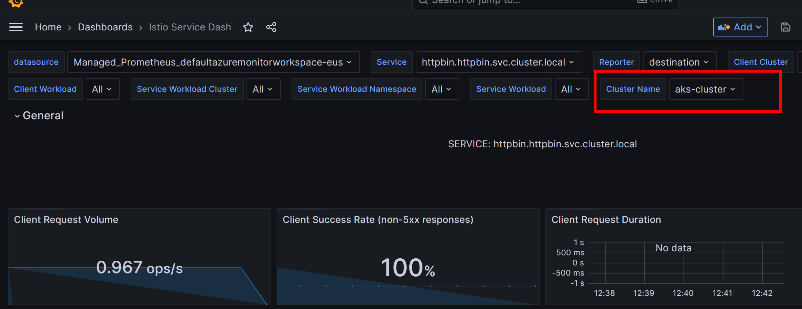Screen dimensions: 802x309
Task: Open Service Workload Cluster All dropdown
Action: [263, 89]
